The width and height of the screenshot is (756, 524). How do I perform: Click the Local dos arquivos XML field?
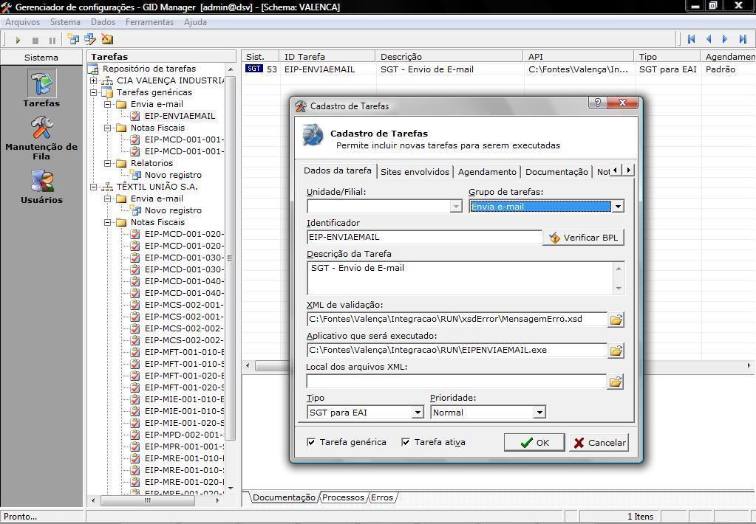click(456, 382)
